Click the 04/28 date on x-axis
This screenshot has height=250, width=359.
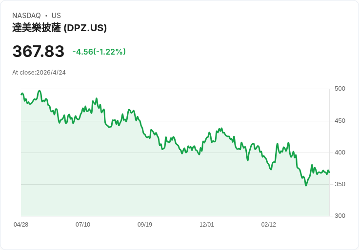pyautogui.click(x=21, y=225)
